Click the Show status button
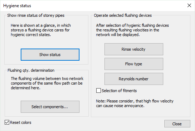Viewport: 195px width, 131px height. click(x=50, y=55)
